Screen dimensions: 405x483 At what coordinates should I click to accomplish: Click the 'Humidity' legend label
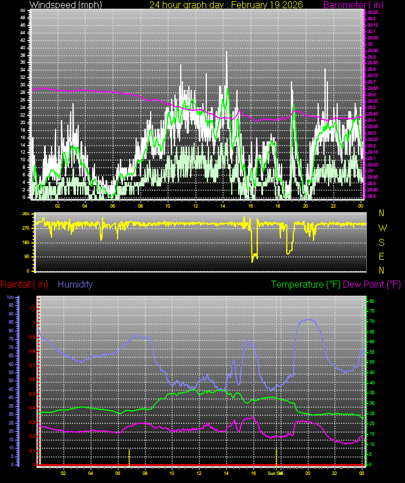click(75, 284)
